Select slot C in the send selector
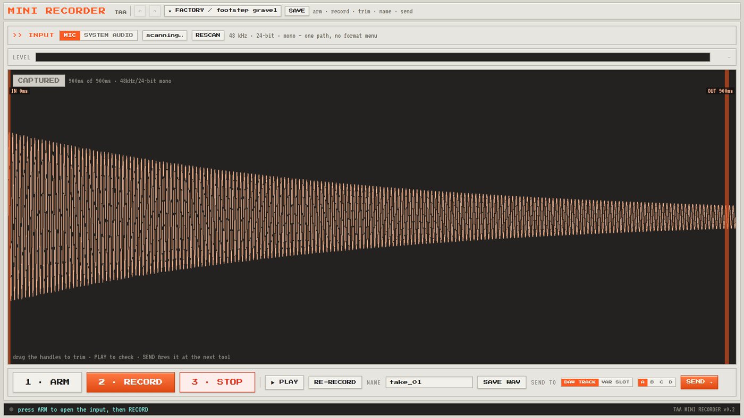The width and height of the screenshot is (744, 418). [661, 382]
